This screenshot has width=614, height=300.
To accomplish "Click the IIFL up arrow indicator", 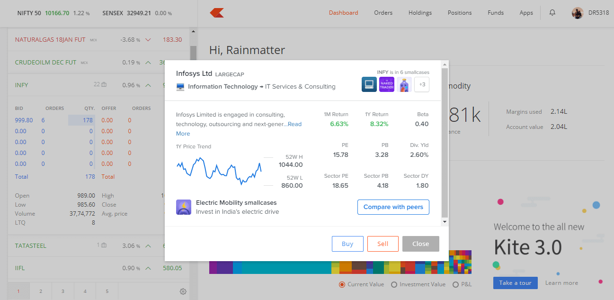I will [148, 268].
